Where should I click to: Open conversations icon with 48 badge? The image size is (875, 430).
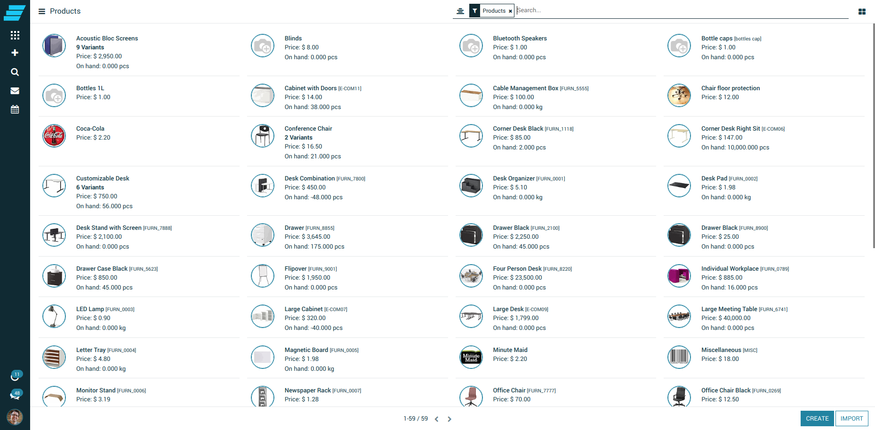coord(15,395)
